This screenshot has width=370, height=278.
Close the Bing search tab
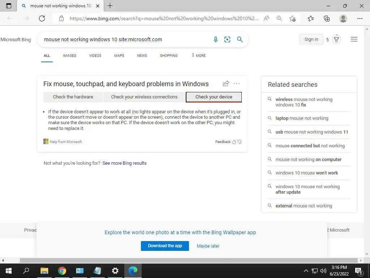pyautogui.click(x=98, y=6)
